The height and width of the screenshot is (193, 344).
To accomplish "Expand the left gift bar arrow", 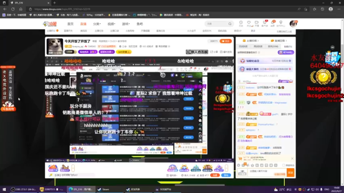I will [x=73, y=168].
